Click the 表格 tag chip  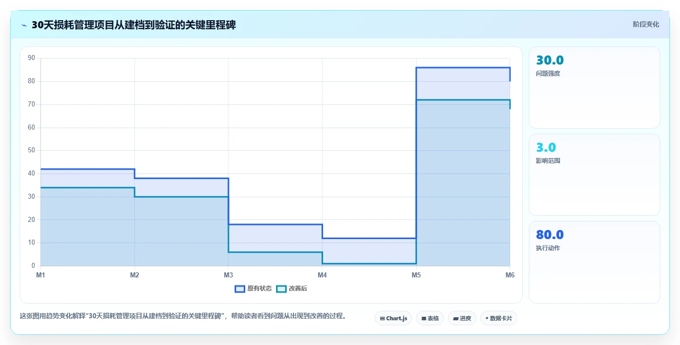click(430, 318)
